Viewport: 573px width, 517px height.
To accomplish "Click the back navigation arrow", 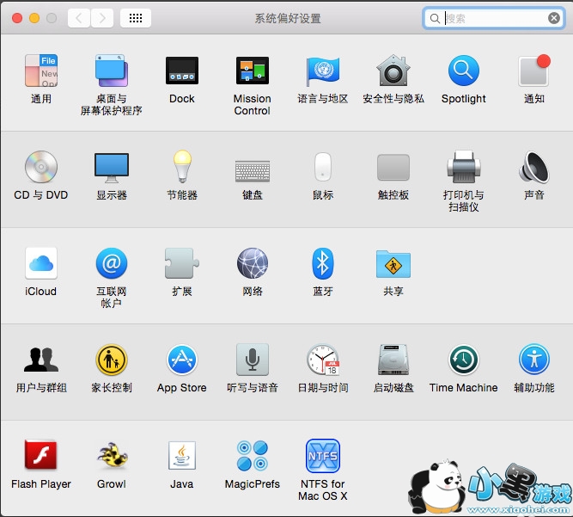I will pos(79,17).
